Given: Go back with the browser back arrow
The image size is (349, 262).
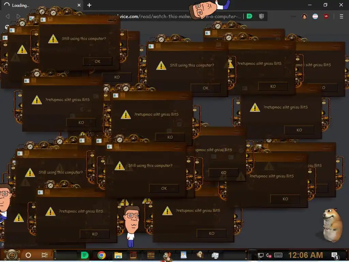Looking at the screenshot, I should point(7,16).
